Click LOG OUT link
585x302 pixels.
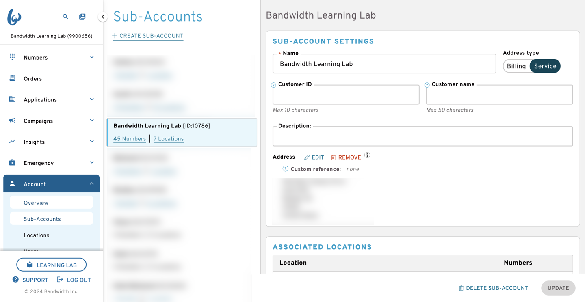pyautogui.click(x=74, y=280)
